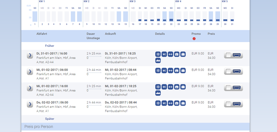Click the legroom arrows icon for 01-02-2017 16:00 trip
Screen dimensions: 277x132
click(x=170, y=87)
